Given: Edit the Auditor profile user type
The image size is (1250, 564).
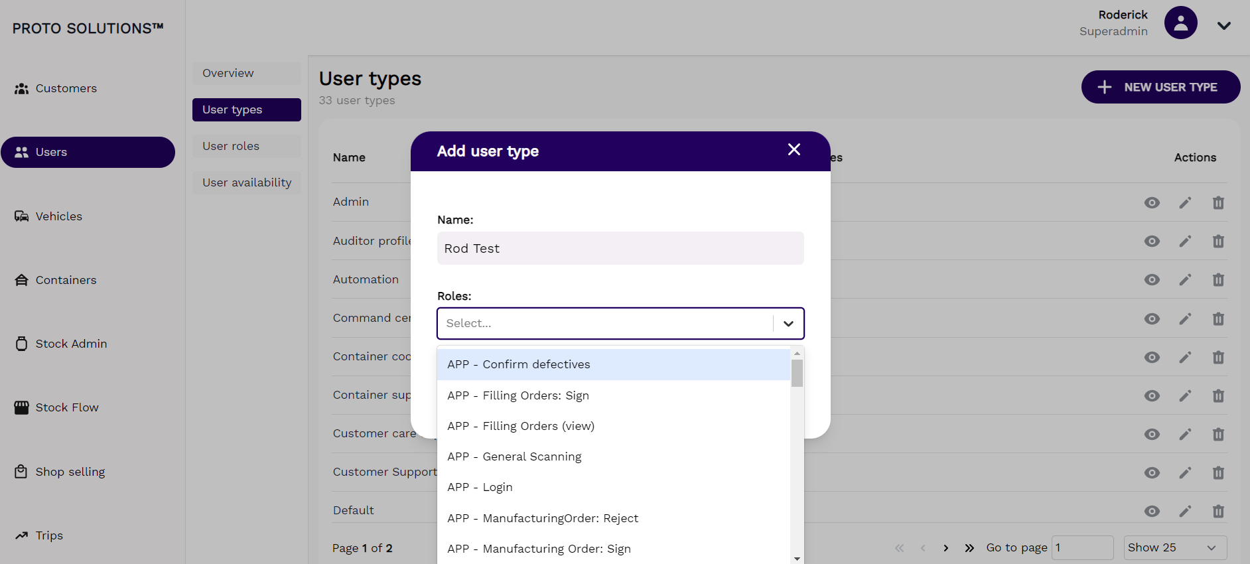Looking at the screenshot, I should click(x=1185, y=241).
